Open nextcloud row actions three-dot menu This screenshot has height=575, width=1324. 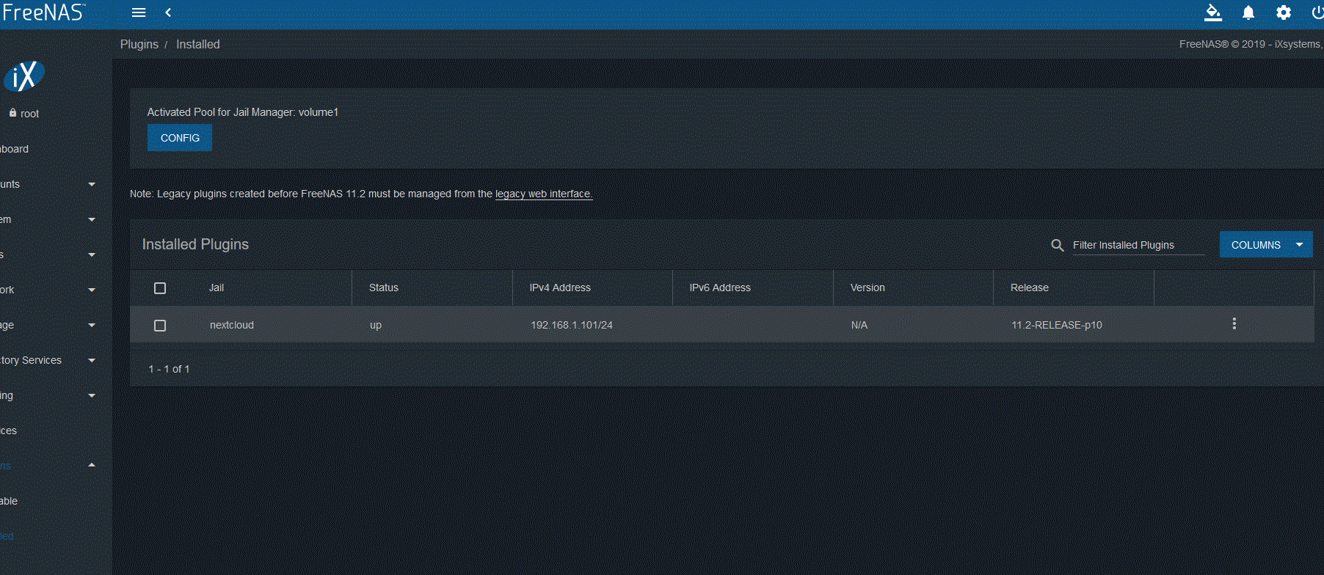click(x=1234, y=324)
